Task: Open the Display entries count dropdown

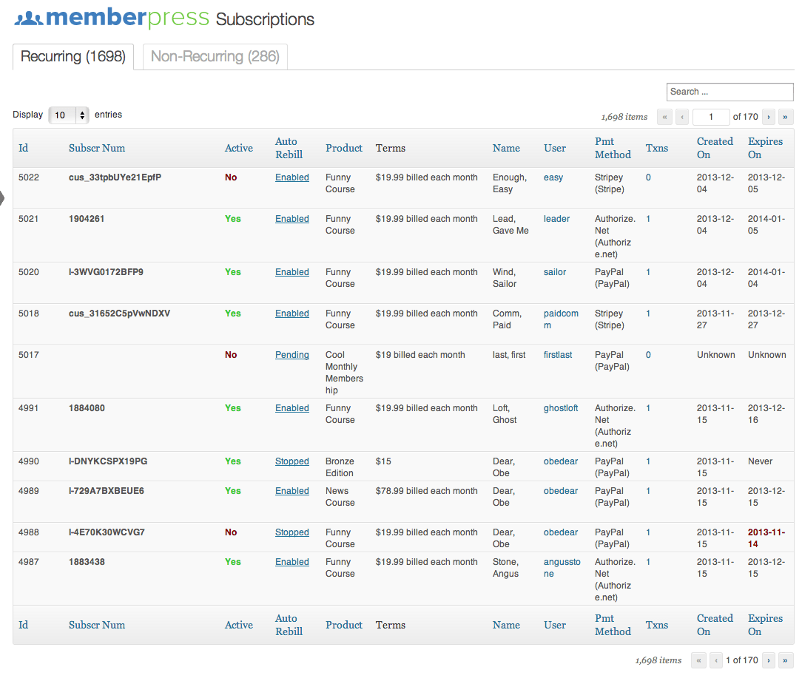Action: pos(69,115)
